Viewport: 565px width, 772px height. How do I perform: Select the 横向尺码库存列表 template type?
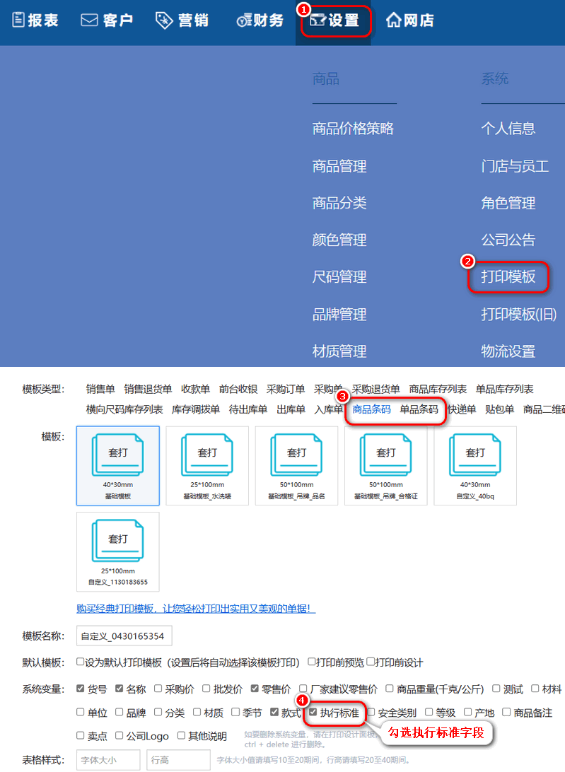[x=124, y=409]
